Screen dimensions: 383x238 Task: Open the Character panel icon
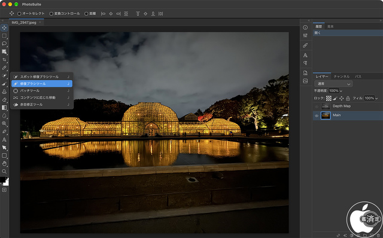(x=305, y=56)
